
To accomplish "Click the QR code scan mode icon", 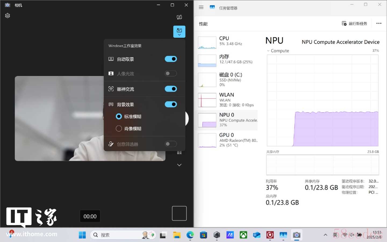I will coord(179,152).
